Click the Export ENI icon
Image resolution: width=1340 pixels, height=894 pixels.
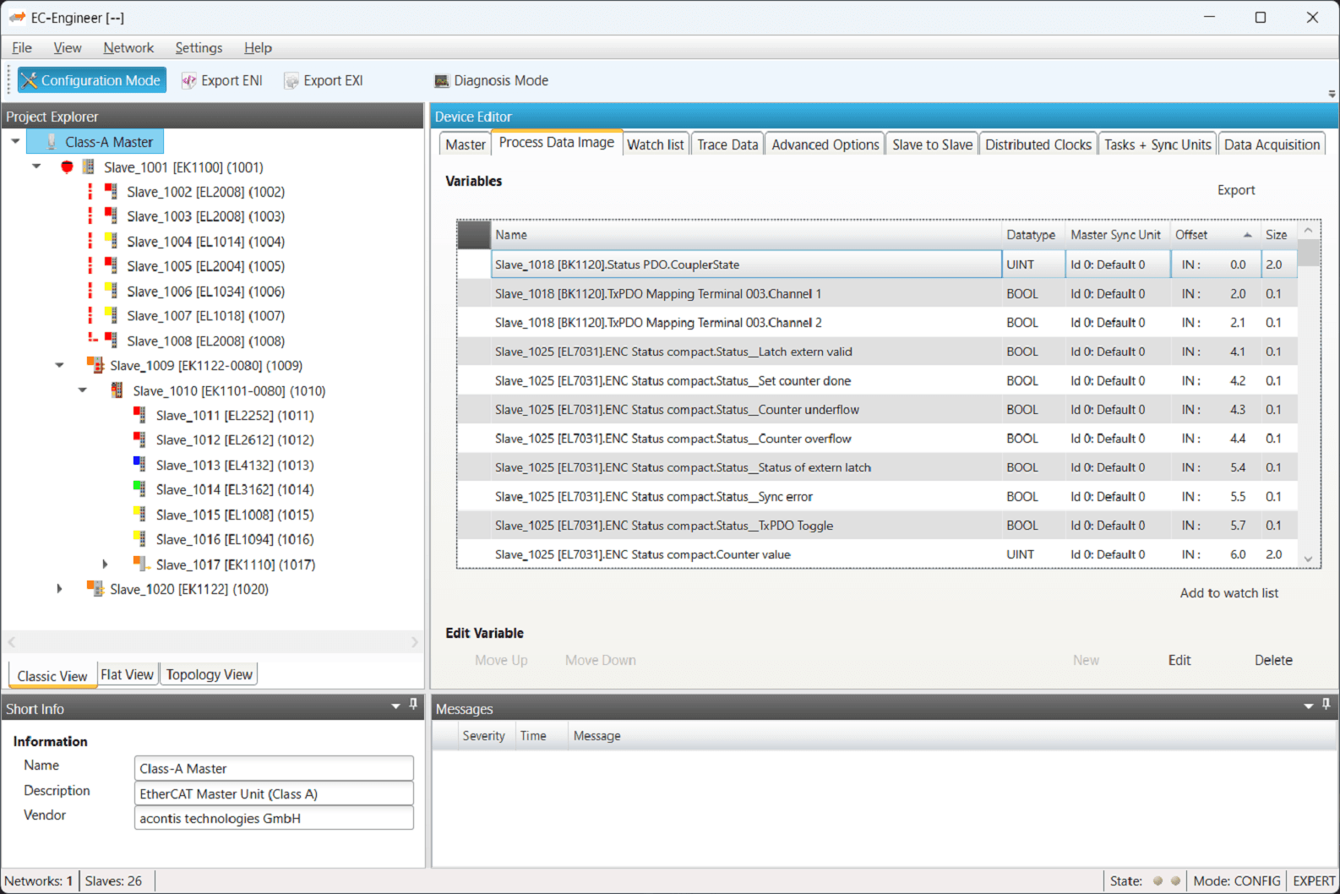189,80
